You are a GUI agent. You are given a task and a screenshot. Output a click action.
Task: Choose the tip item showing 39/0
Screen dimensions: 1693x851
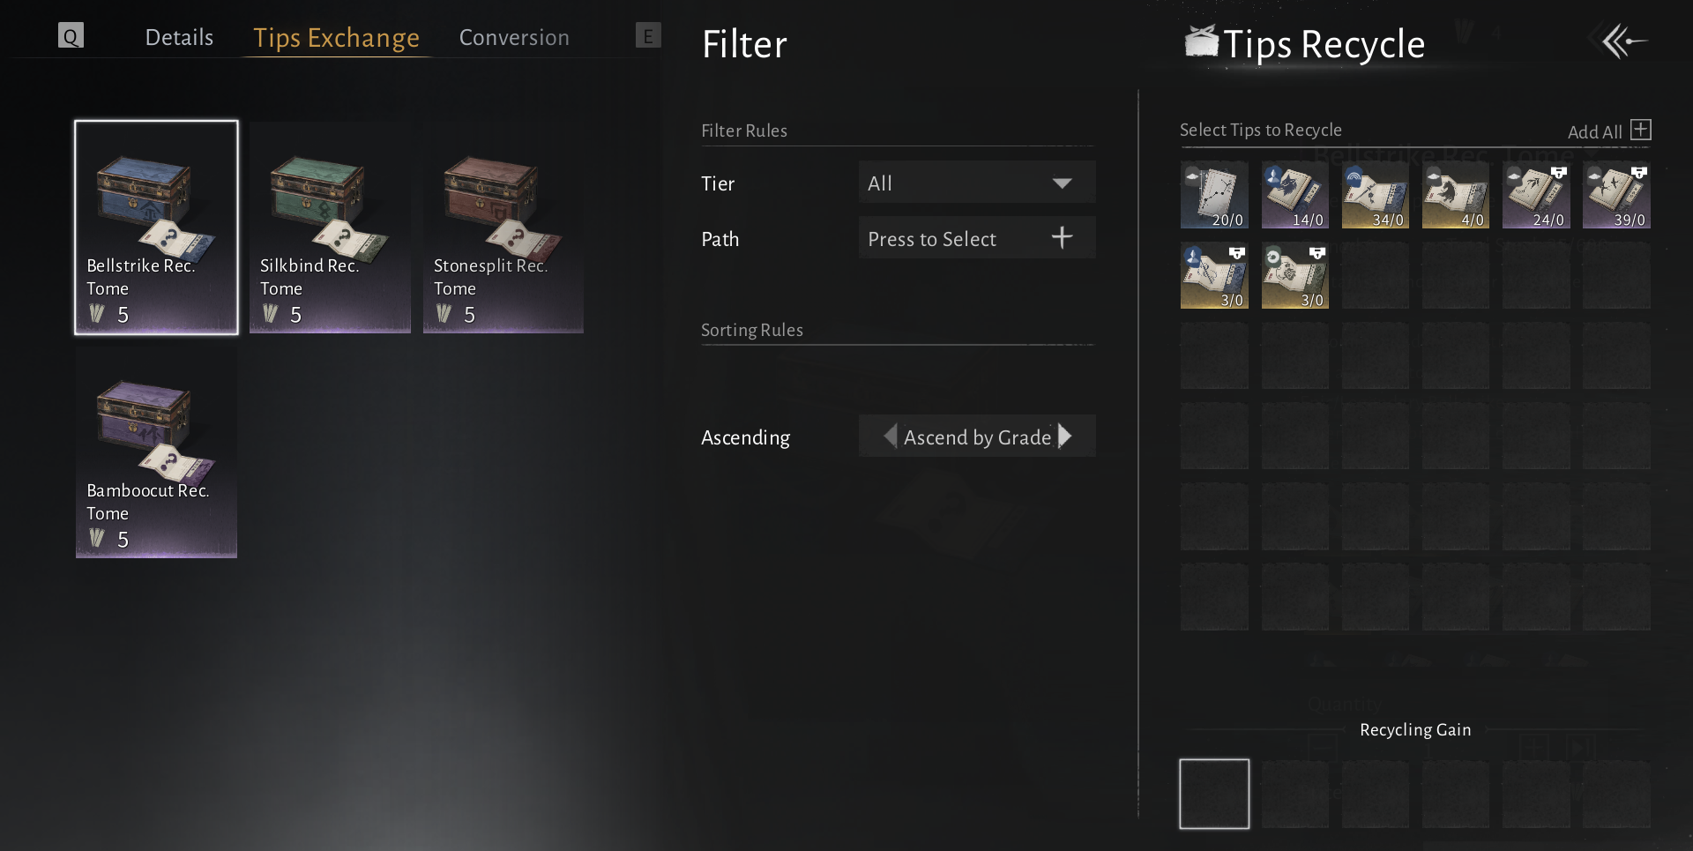point(1616,195)
